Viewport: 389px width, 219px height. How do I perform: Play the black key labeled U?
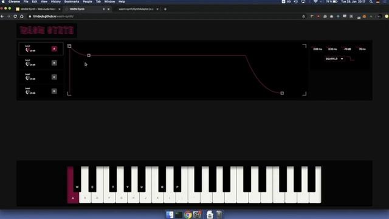pyautogui.click(x=142, y=179)
